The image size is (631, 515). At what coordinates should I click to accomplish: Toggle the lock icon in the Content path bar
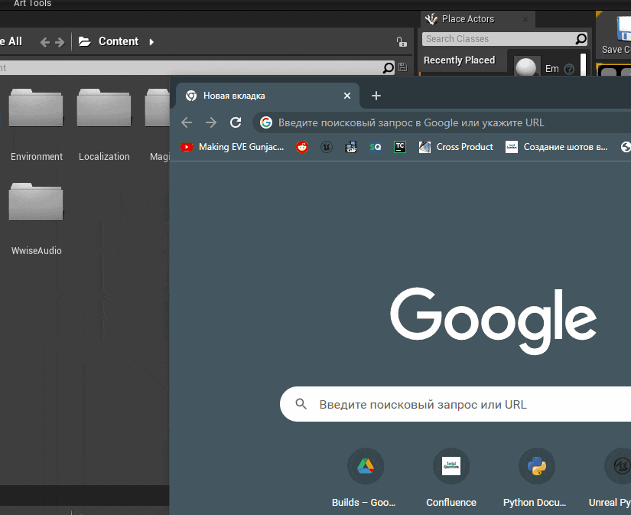402,42
